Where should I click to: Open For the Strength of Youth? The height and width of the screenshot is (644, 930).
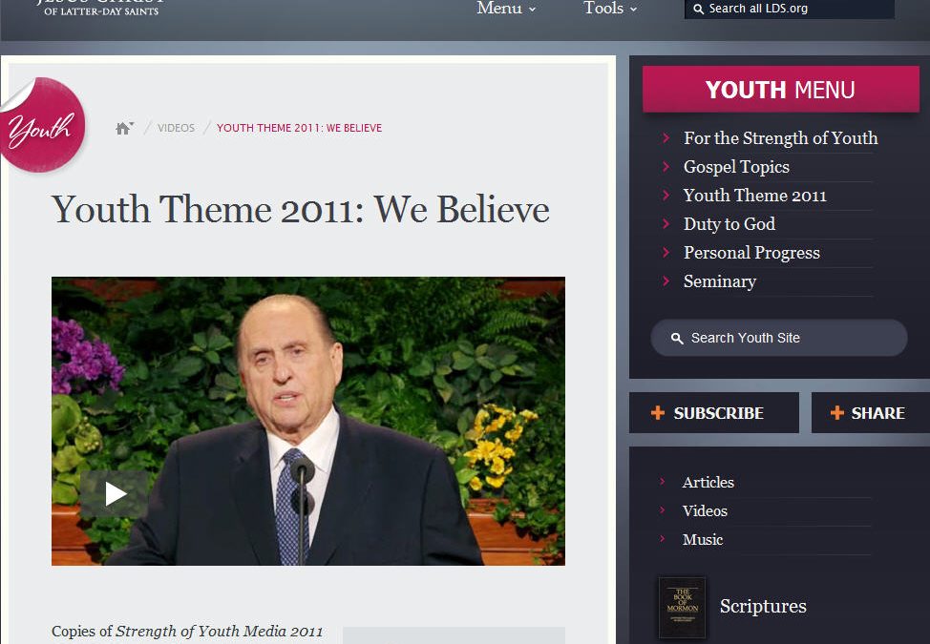(780, 138)
